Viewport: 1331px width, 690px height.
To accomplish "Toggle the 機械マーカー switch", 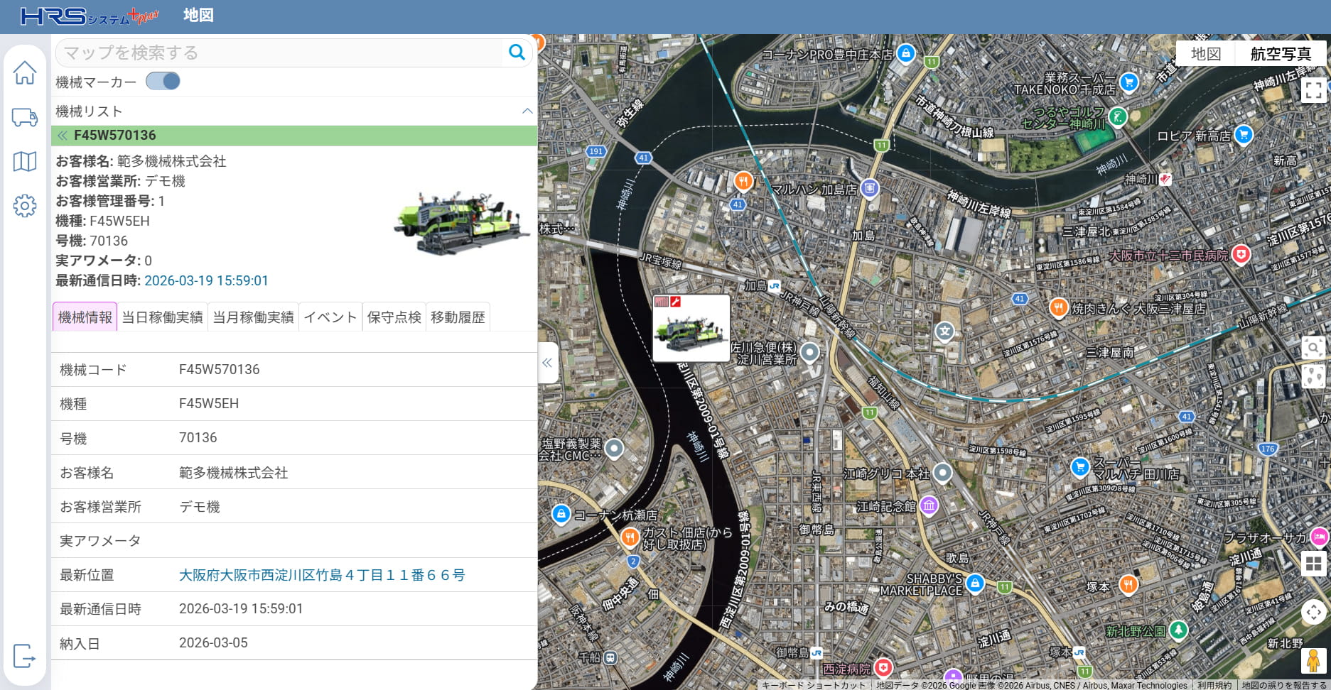I will (163, 82).
